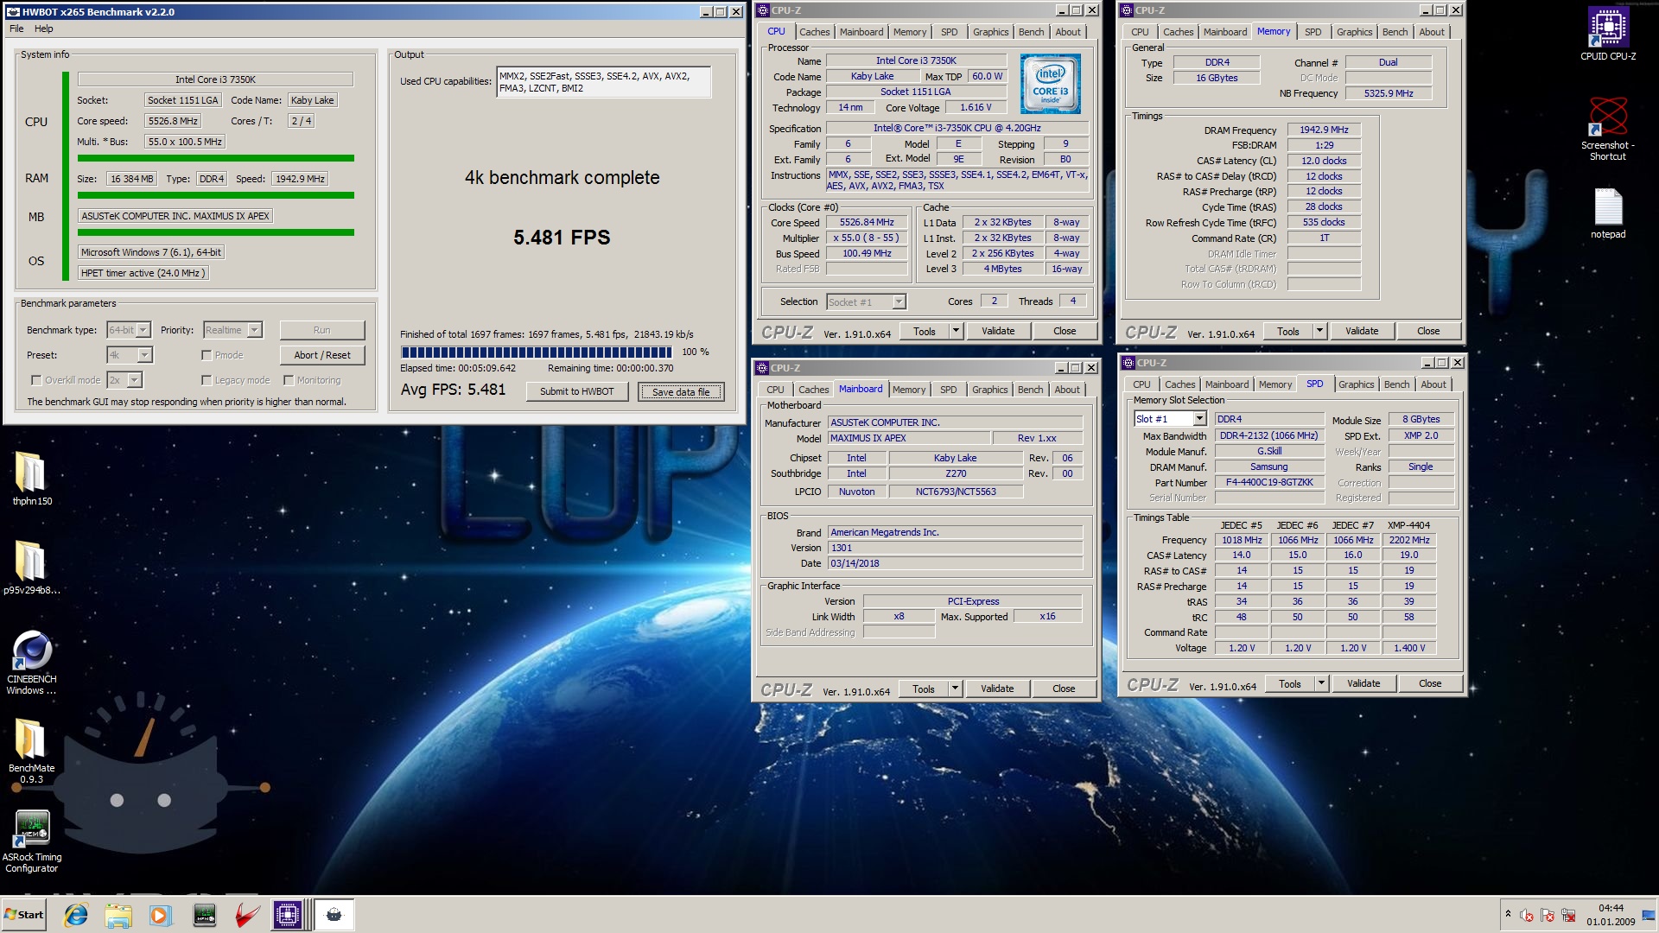Open the File menu in HWBOT
1659x933 pixels.
(16, 29)
